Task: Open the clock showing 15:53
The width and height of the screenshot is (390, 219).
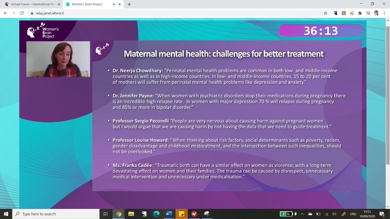Action: [367, 214]
